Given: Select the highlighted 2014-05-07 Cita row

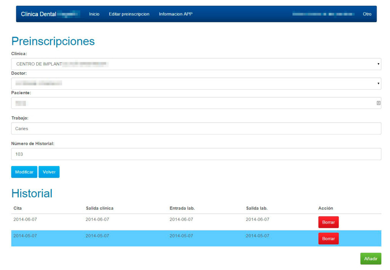Looking at the screenshot, I should [x=25, y=236].
